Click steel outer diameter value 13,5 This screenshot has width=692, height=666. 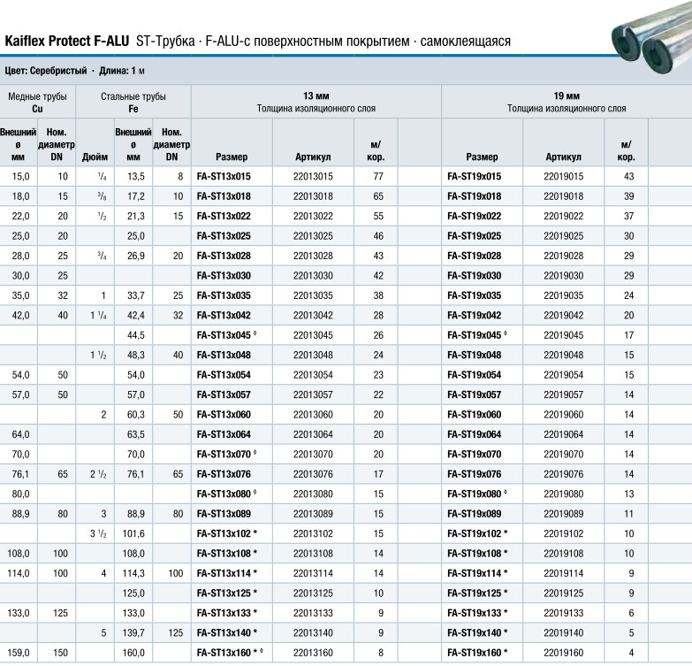tap(136, 177)
